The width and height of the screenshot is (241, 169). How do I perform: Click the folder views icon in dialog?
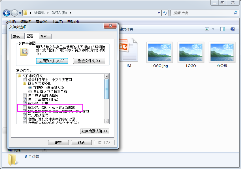coord(24,52)
